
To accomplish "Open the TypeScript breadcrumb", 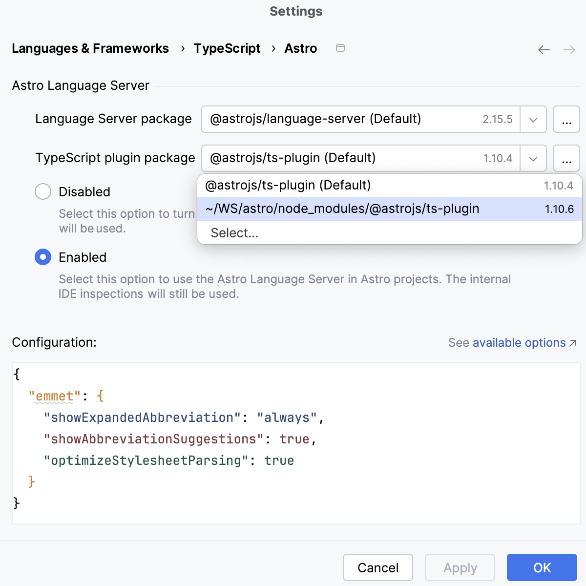I will (227, 48).
